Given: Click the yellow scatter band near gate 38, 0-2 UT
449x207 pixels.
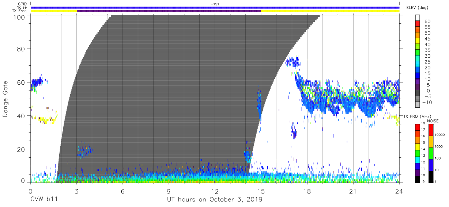Looking at the screenshot, I should pyautogui.click(x=44, y=119).
